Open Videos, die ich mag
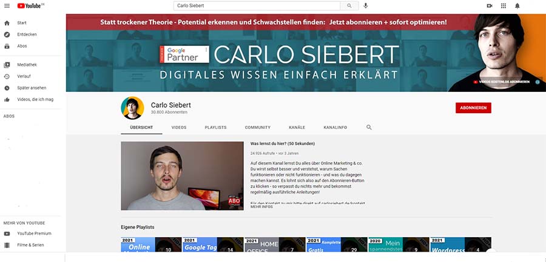This screenshot has width=546, height=262. [35, 99]
